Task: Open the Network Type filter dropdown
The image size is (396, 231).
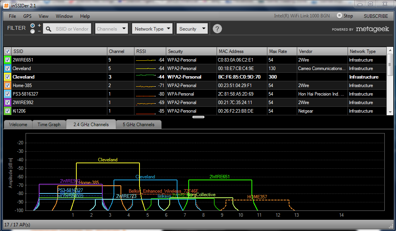Action: [x=152, y=29]
